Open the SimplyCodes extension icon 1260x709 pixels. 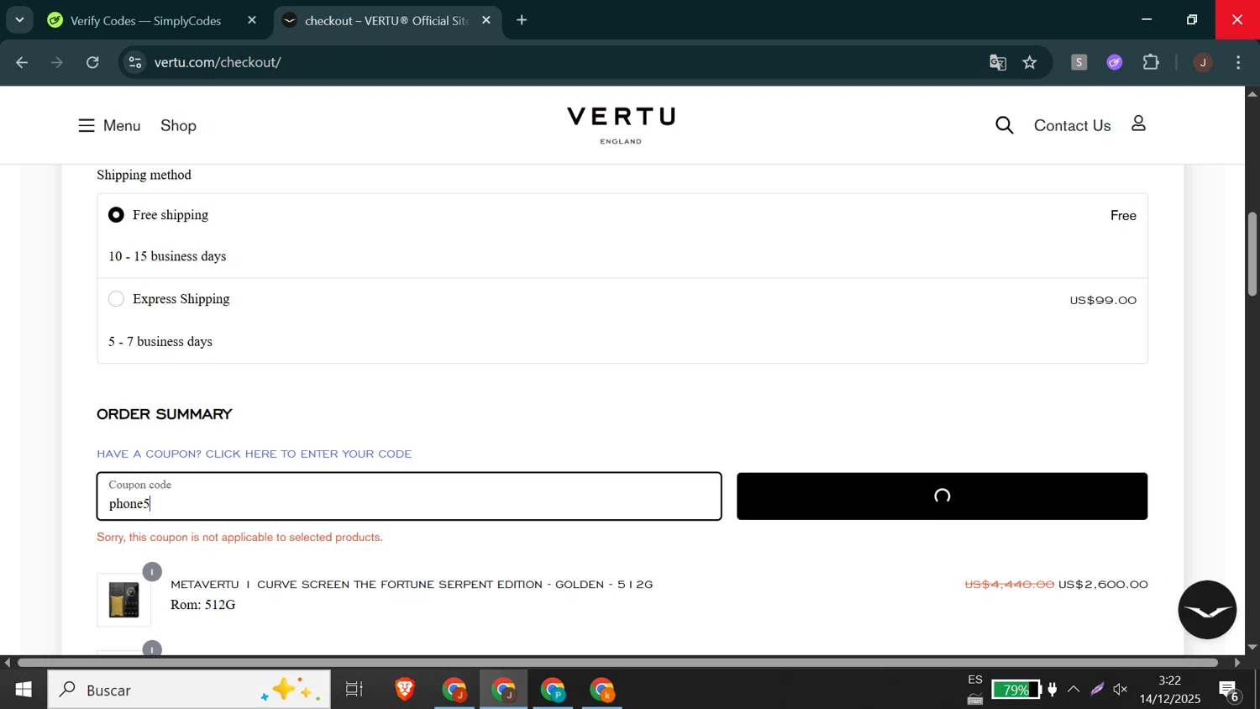click(1079, 62)
